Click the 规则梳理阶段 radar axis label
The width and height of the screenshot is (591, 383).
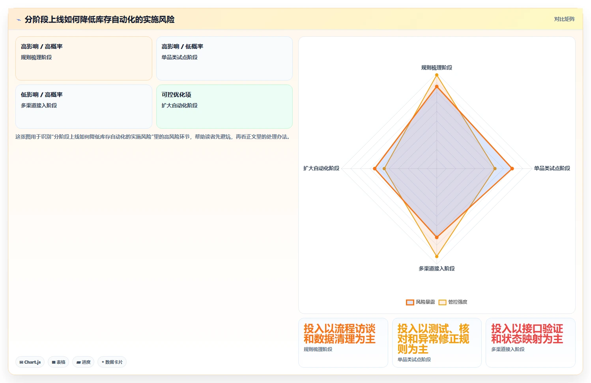[437, 68]
